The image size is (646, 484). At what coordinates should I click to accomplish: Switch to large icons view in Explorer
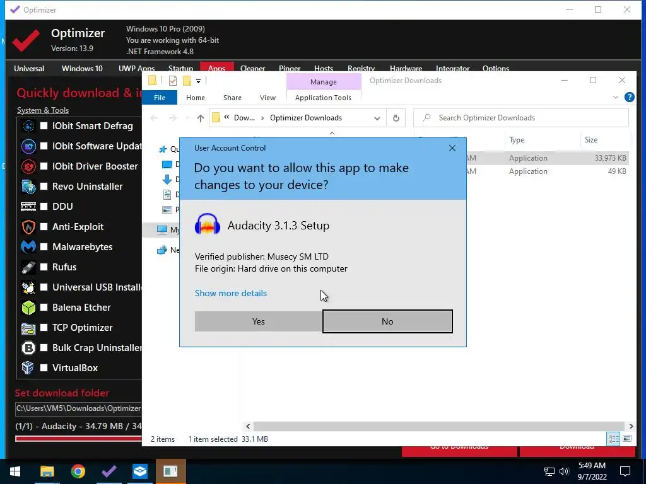(626, 439)
